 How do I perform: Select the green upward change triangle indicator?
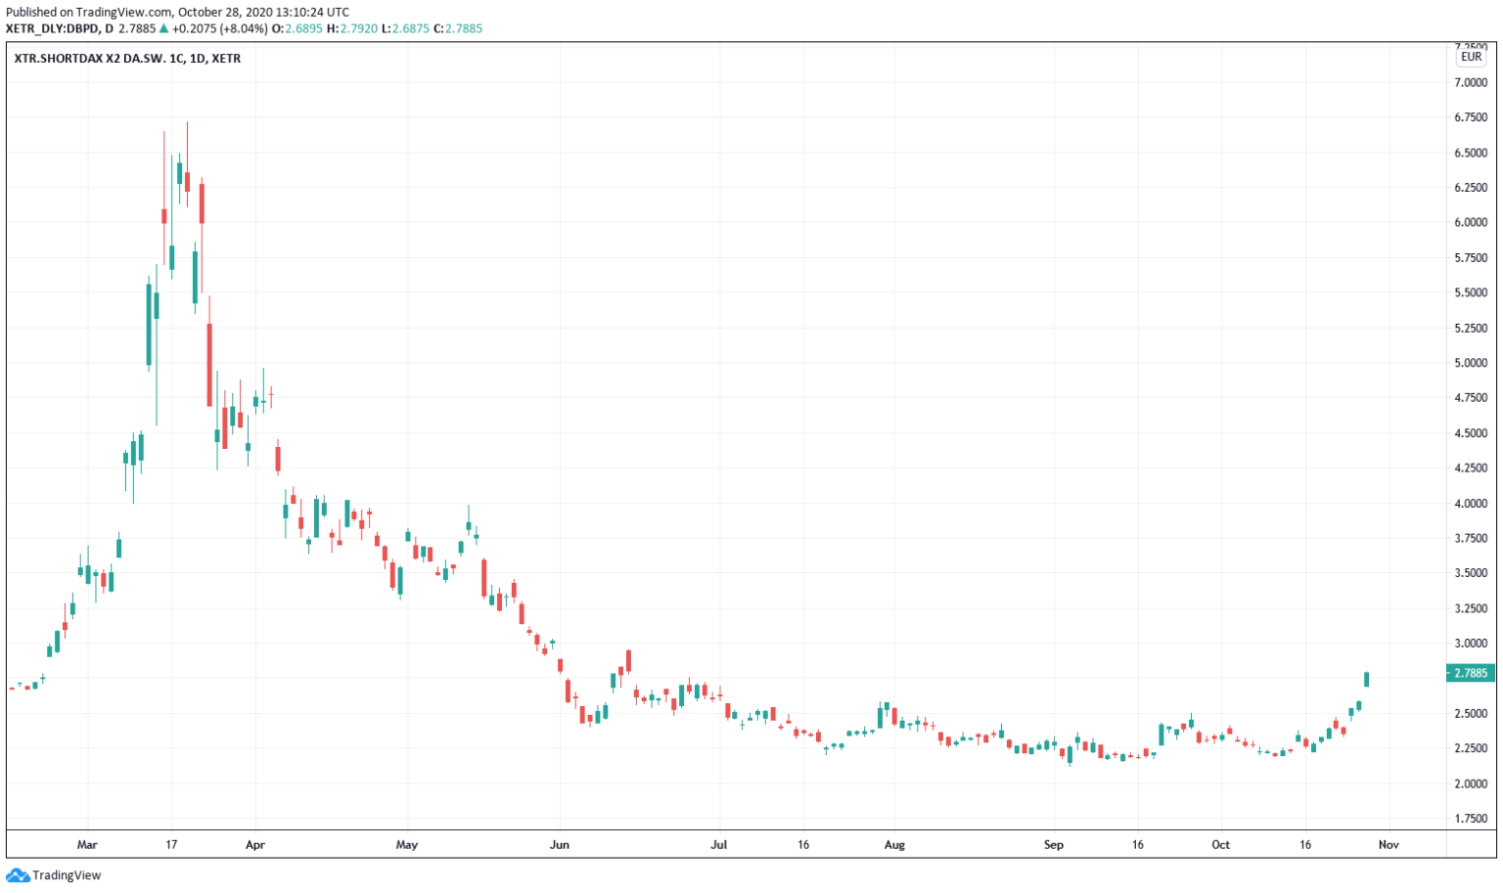(x=161, y=28)
